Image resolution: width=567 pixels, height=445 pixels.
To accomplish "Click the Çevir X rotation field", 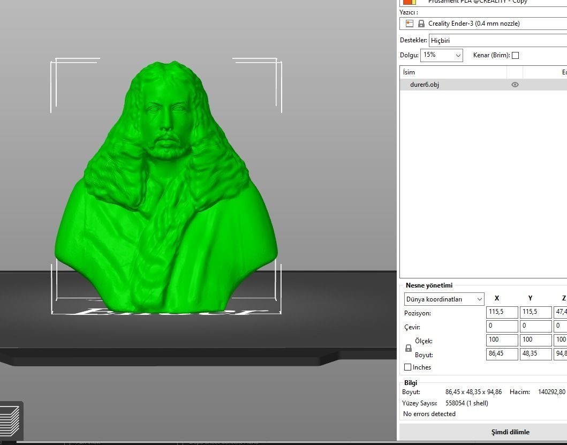I will (x=502, y=326).
